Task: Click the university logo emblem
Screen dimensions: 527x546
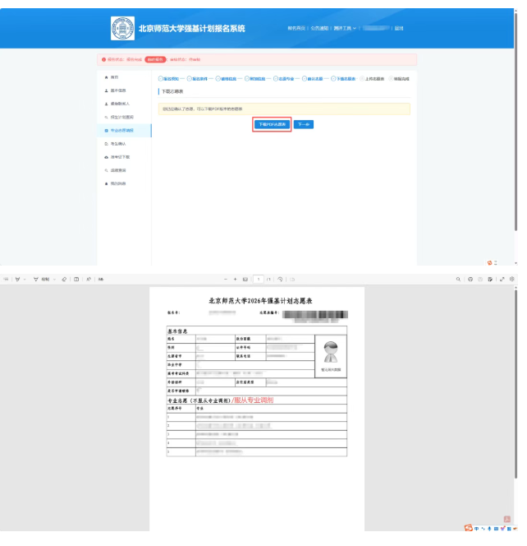Action: 121,29
